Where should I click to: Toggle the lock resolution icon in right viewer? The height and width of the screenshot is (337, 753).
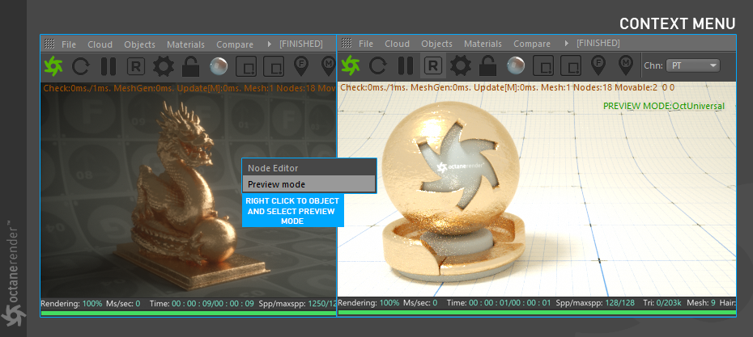coord(488,65)
